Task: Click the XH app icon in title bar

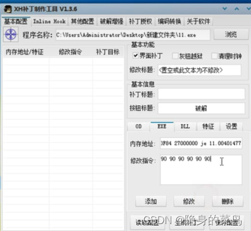Action: point(8,9)
